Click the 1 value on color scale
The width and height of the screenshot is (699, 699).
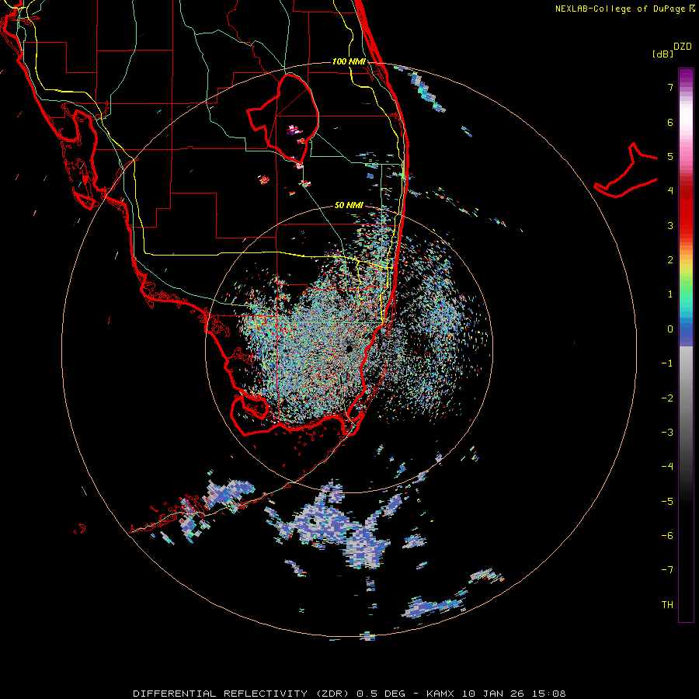click(x=670, y=294)
